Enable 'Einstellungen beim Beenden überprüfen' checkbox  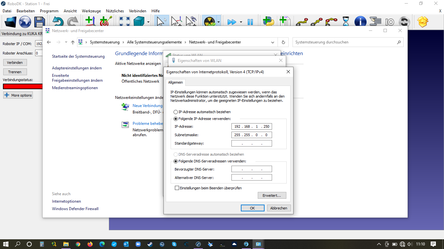coord(177,188)
